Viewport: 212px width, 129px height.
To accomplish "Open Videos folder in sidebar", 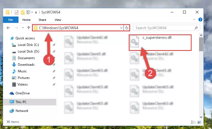I will [23, 84].
